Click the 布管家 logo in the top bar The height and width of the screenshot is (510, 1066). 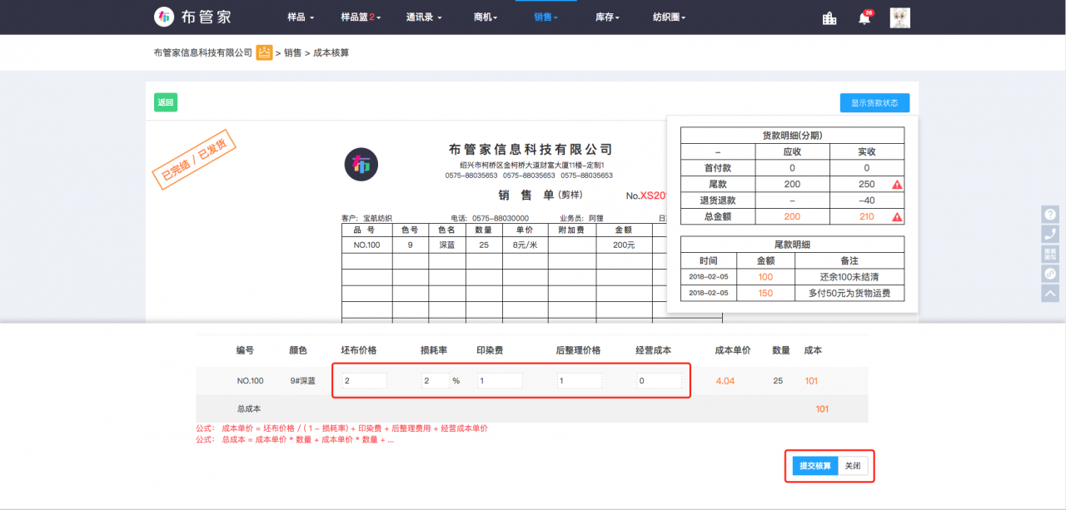point(192,17)
